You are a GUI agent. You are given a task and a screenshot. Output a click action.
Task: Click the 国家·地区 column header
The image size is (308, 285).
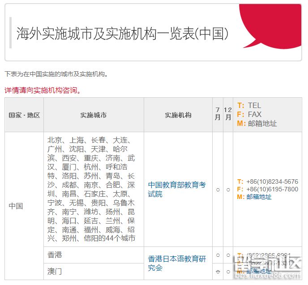(24, 115)
